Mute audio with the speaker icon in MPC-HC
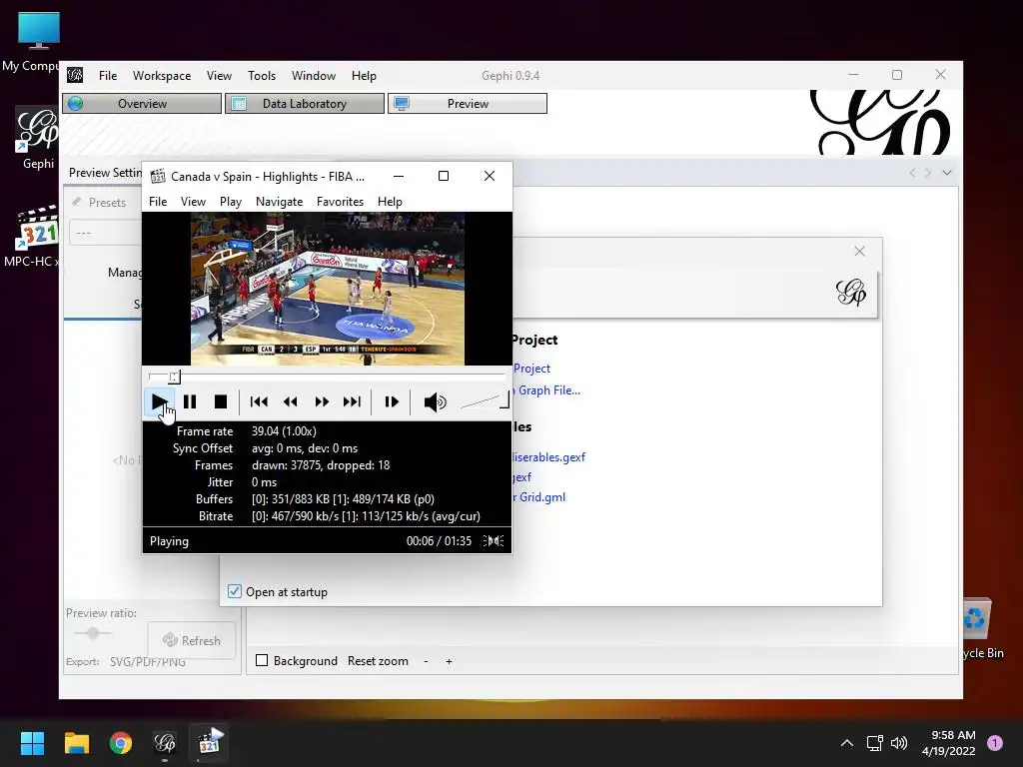 [436, 401]
